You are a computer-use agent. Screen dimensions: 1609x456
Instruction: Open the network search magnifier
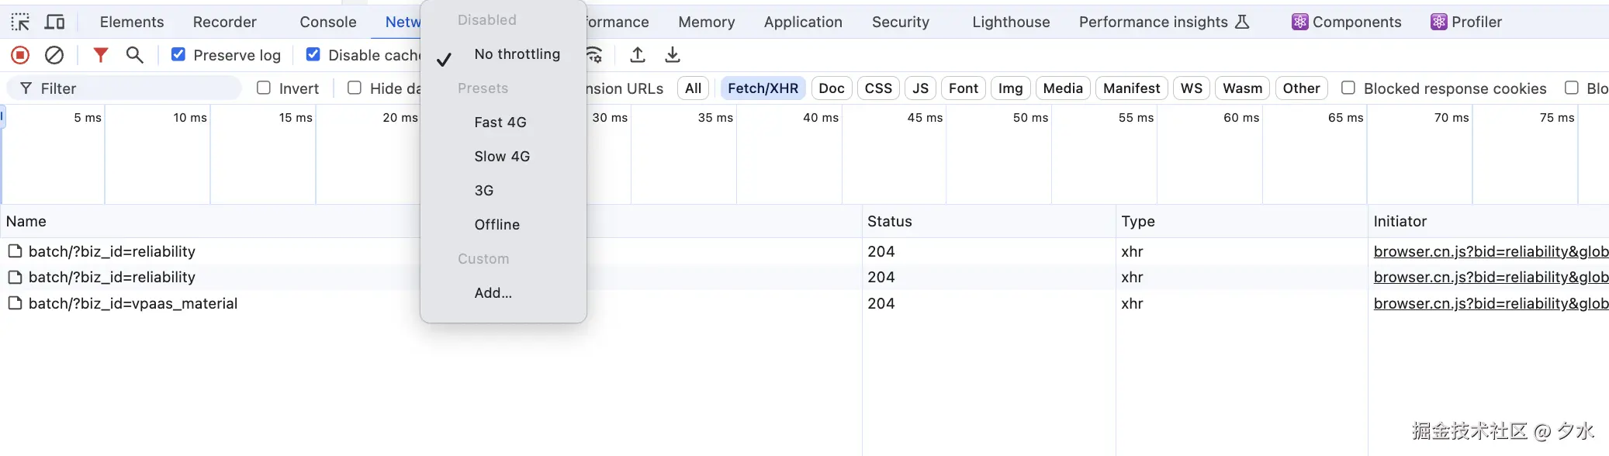tap(134, 55)
